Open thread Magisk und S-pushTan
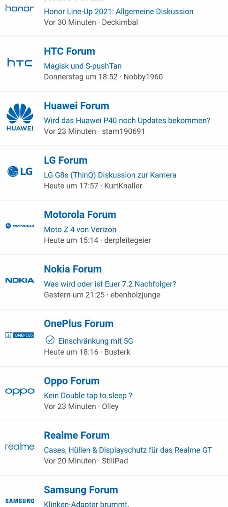228x507 pixels. point(83,66)
